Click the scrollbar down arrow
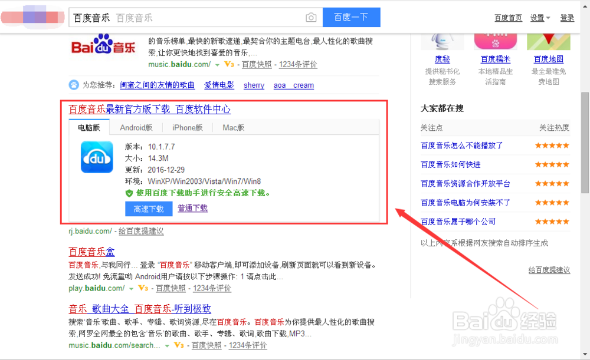This screenshot has width=590, height=360. [x=585, y=354]
